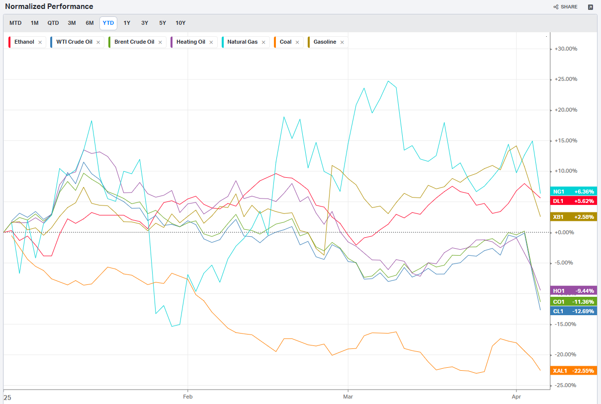This screenshot has height=404, width=601.
Task: Click the Gasoline legend label
Action: 325,42
